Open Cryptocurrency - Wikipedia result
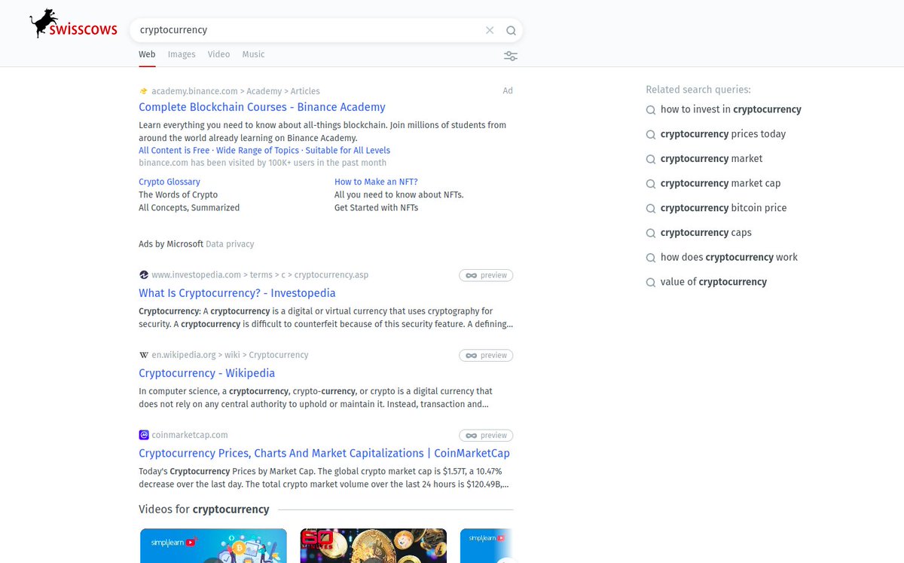The width and height of the screenshot is (904, 563). 206,373
